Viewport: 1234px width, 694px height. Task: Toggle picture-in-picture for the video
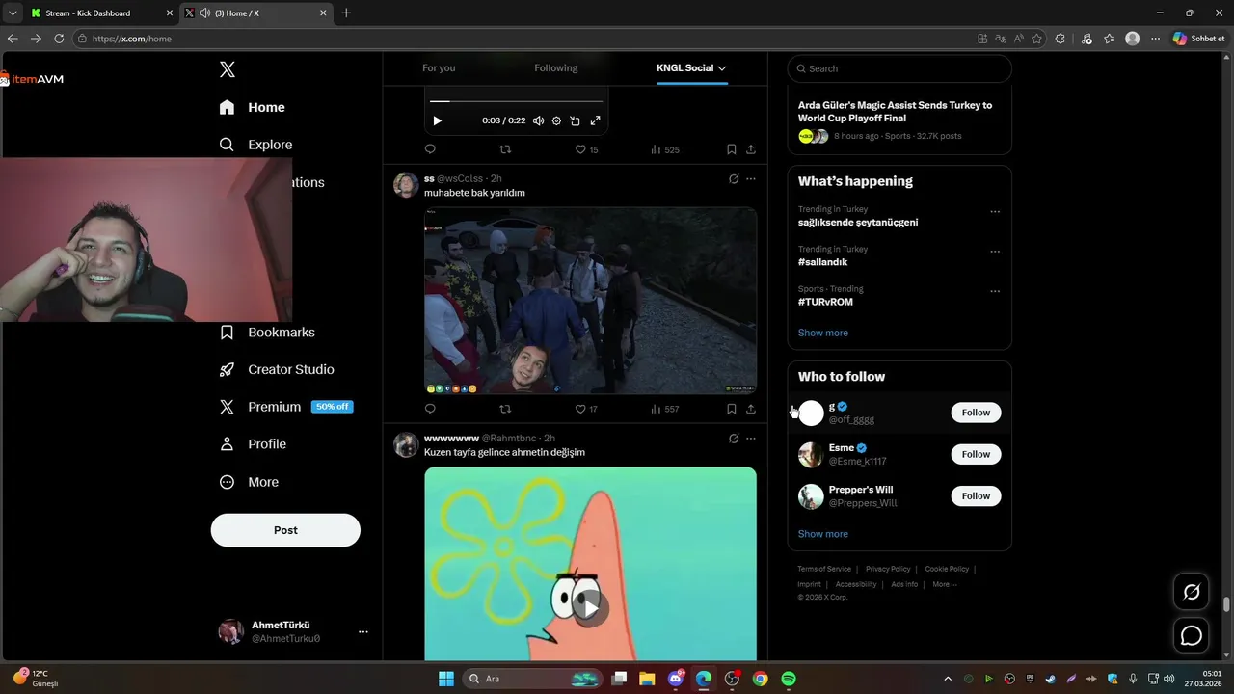pyautogui.click(x=576, y=120)
